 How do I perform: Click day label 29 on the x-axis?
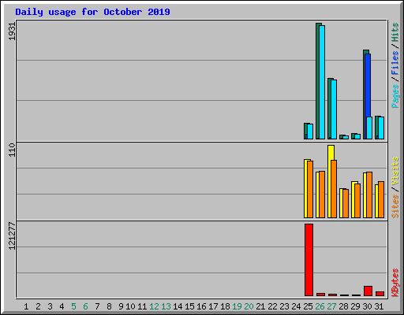coord(355,306)
